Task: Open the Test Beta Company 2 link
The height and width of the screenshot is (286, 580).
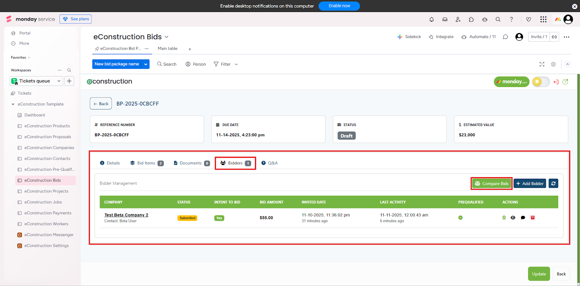Action: 126,215
